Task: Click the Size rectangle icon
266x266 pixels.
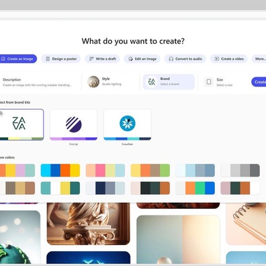Action: pos(209,82)
